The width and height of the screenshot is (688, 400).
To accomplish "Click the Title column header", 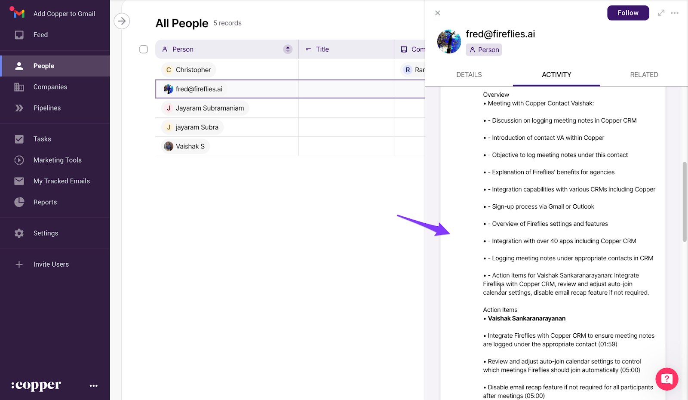I will (x=346, y=49).
